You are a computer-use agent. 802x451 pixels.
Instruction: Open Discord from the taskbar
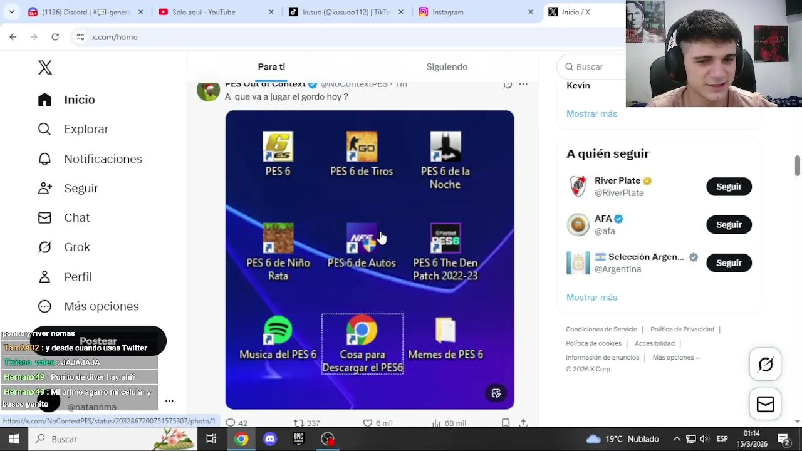[x=270, y=439]
